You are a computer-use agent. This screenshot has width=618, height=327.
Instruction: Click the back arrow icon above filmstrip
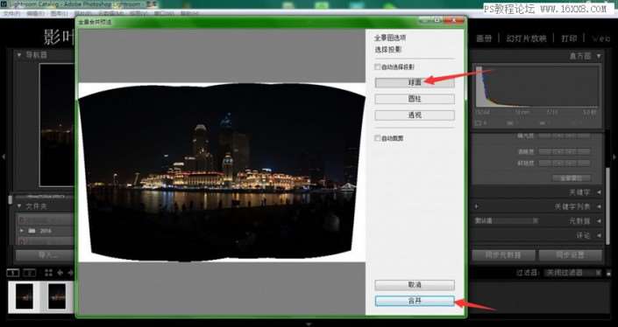(60, 273)
